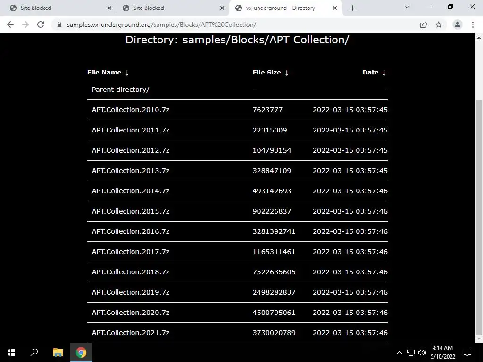Click file size 328847109

click(272, 171)
